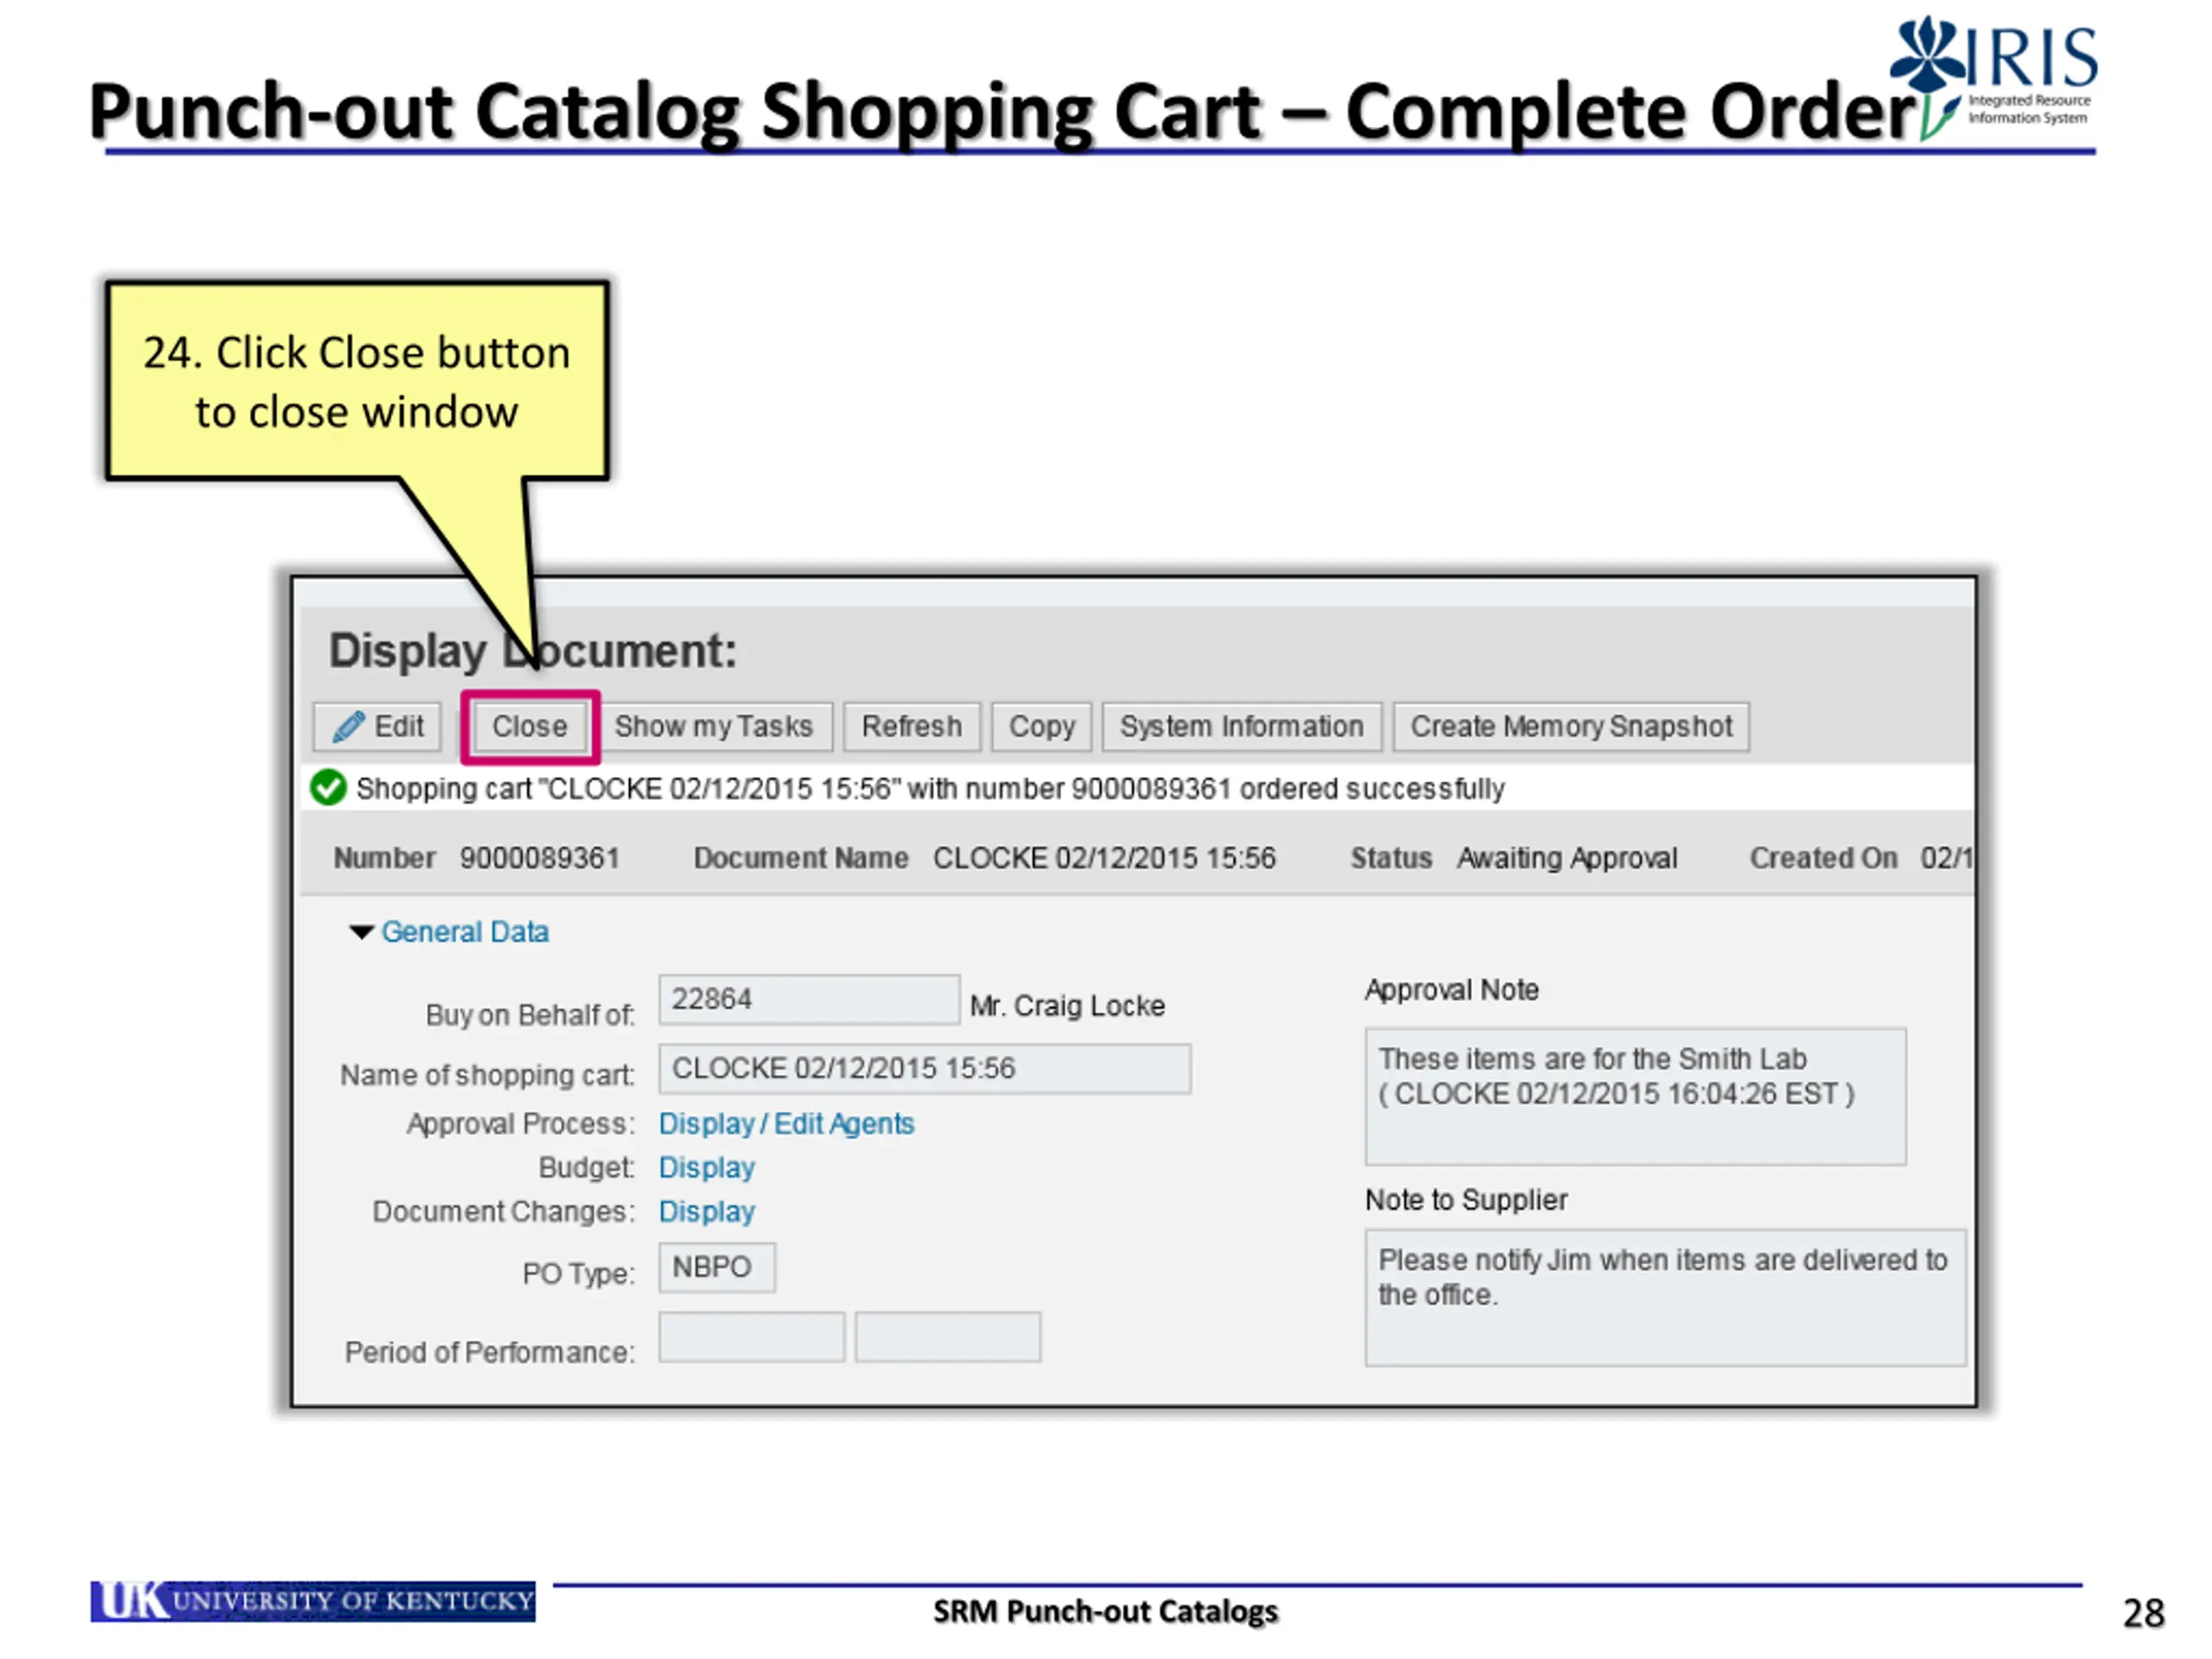Click the University of Kentucky logo
This screenshot has width=2212, height=1659.
click(313, 1602)
